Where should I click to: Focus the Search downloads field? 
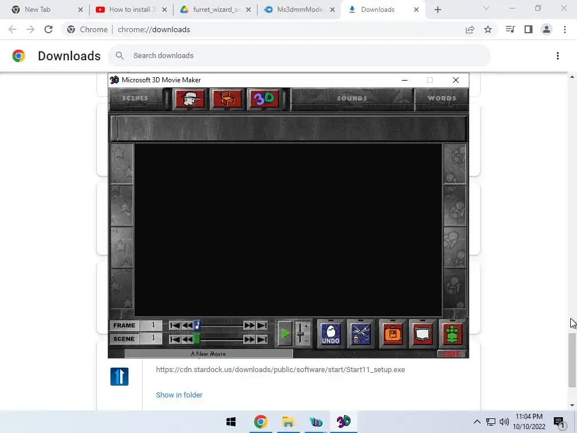tap(300, 56)
